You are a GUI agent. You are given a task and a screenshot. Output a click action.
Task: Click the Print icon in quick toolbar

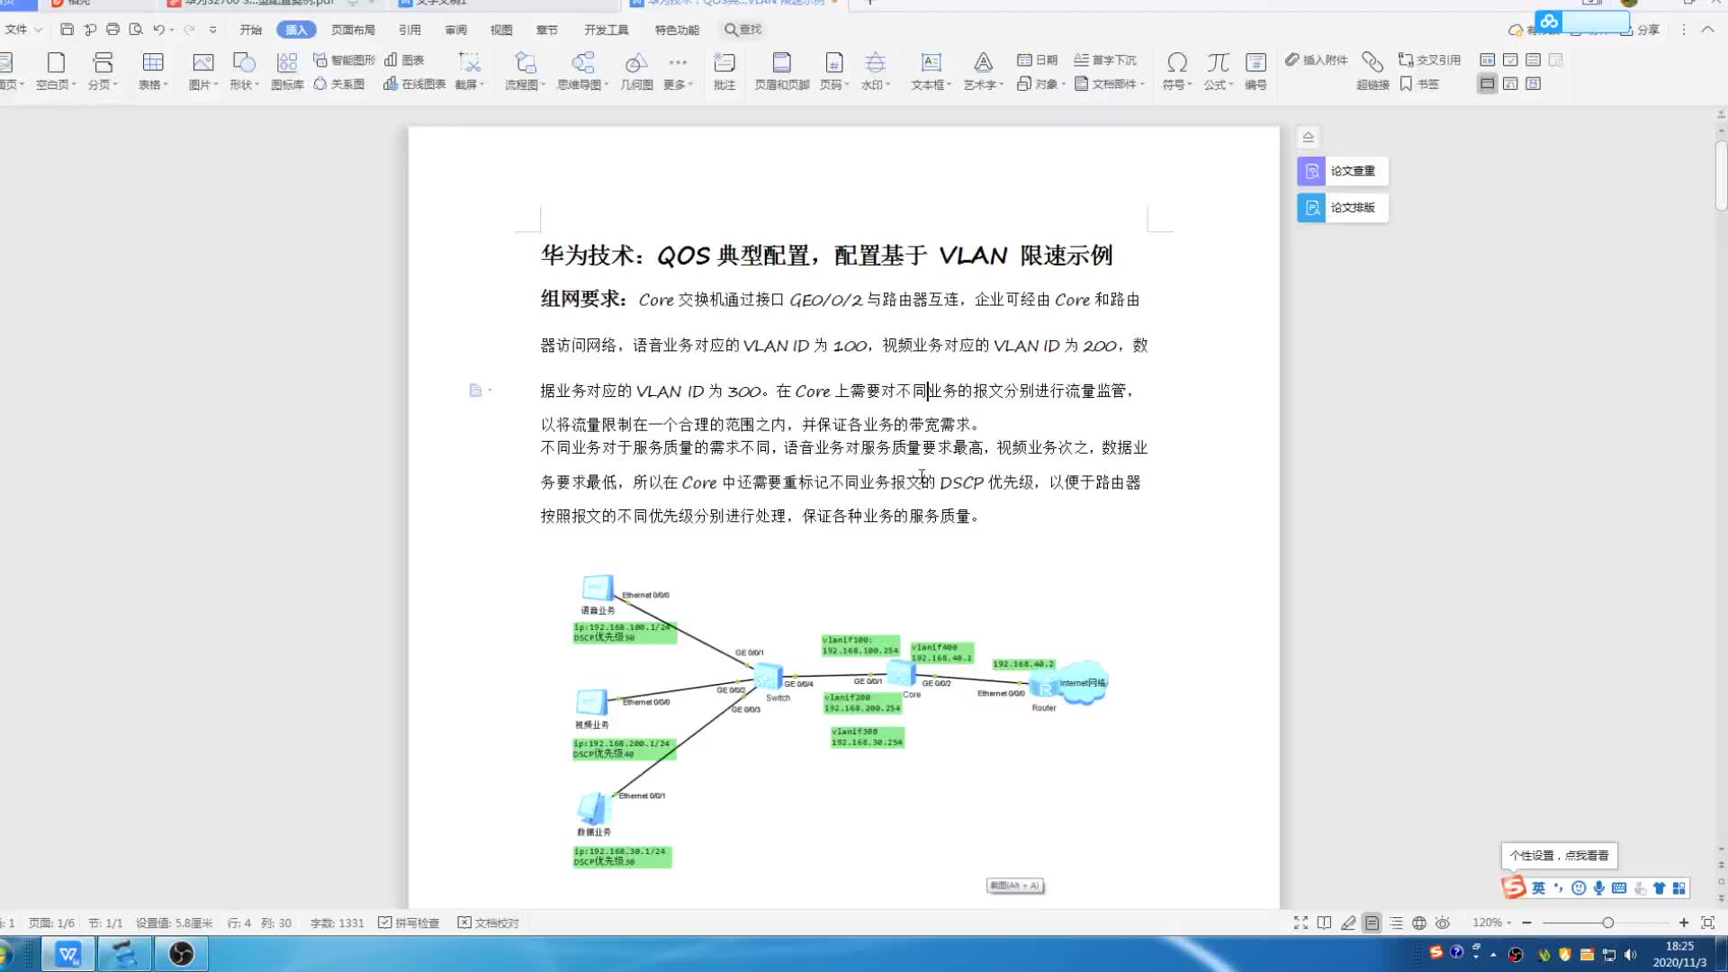point(112,30)
